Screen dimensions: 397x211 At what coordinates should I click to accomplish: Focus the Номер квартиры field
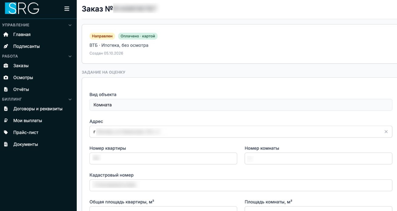(x=163, y=158)
